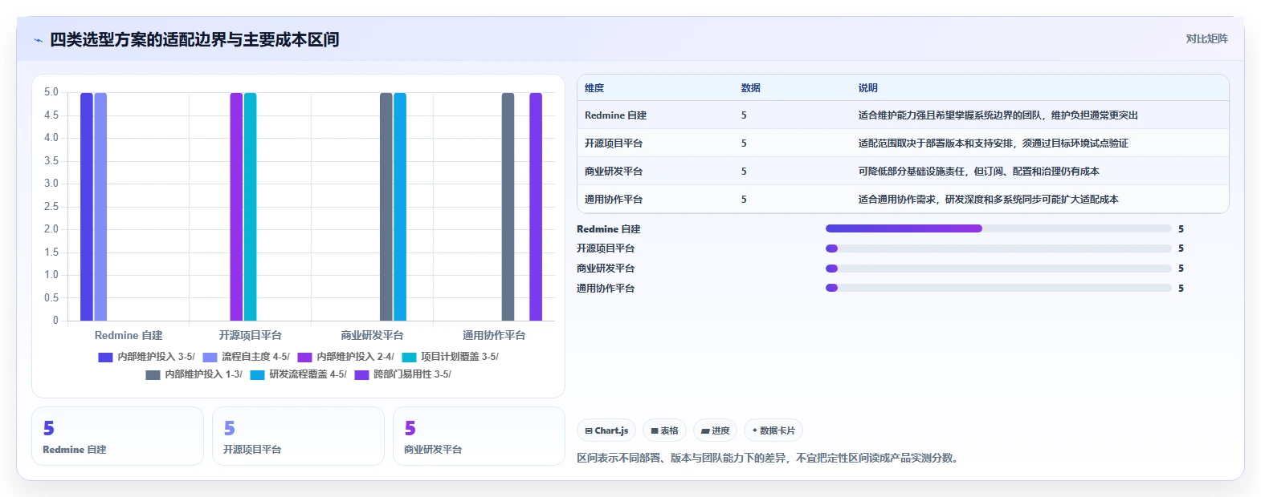Click the 维度 column header

pyautogui.click(x=594, y=88)
